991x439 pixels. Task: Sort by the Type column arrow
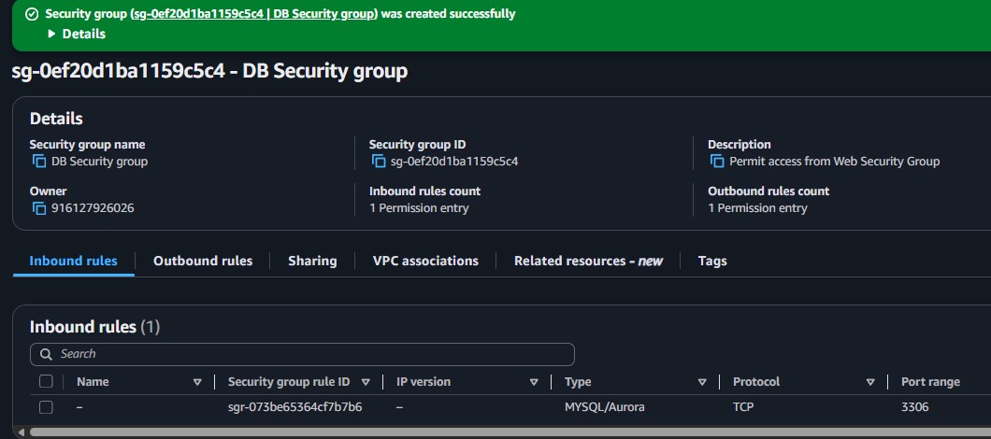point(702,382)
